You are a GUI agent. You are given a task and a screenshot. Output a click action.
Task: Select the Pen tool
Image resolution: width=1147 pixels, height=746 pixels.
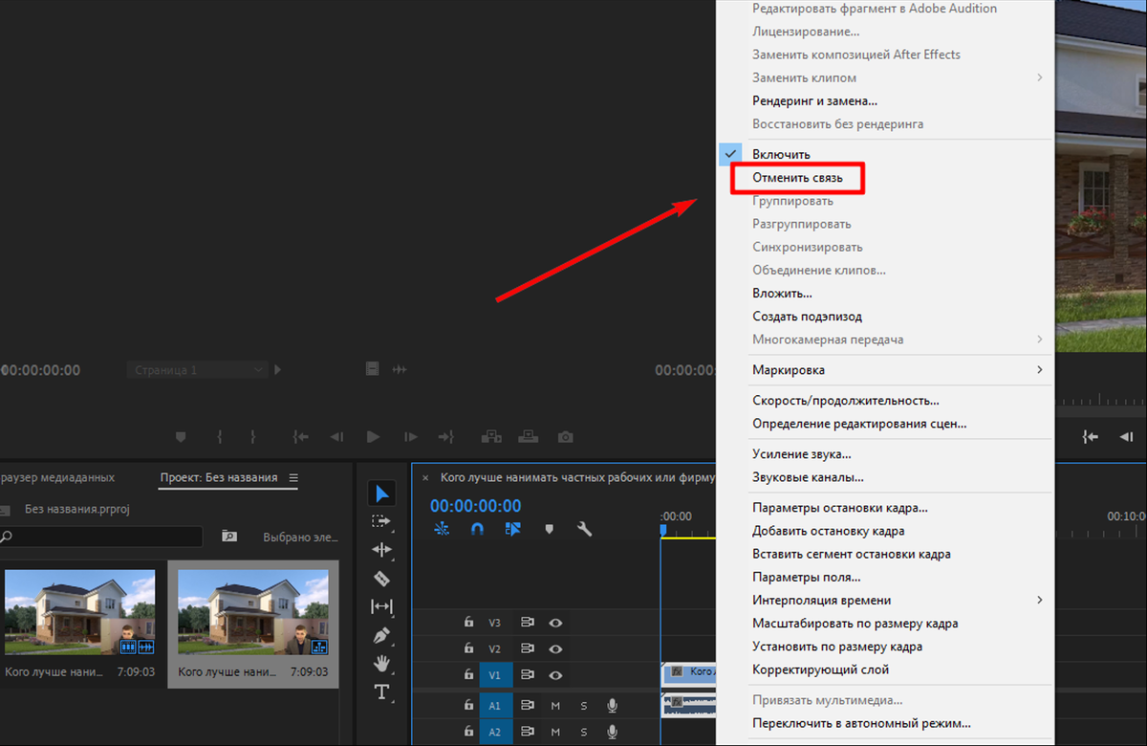point(381,635)
